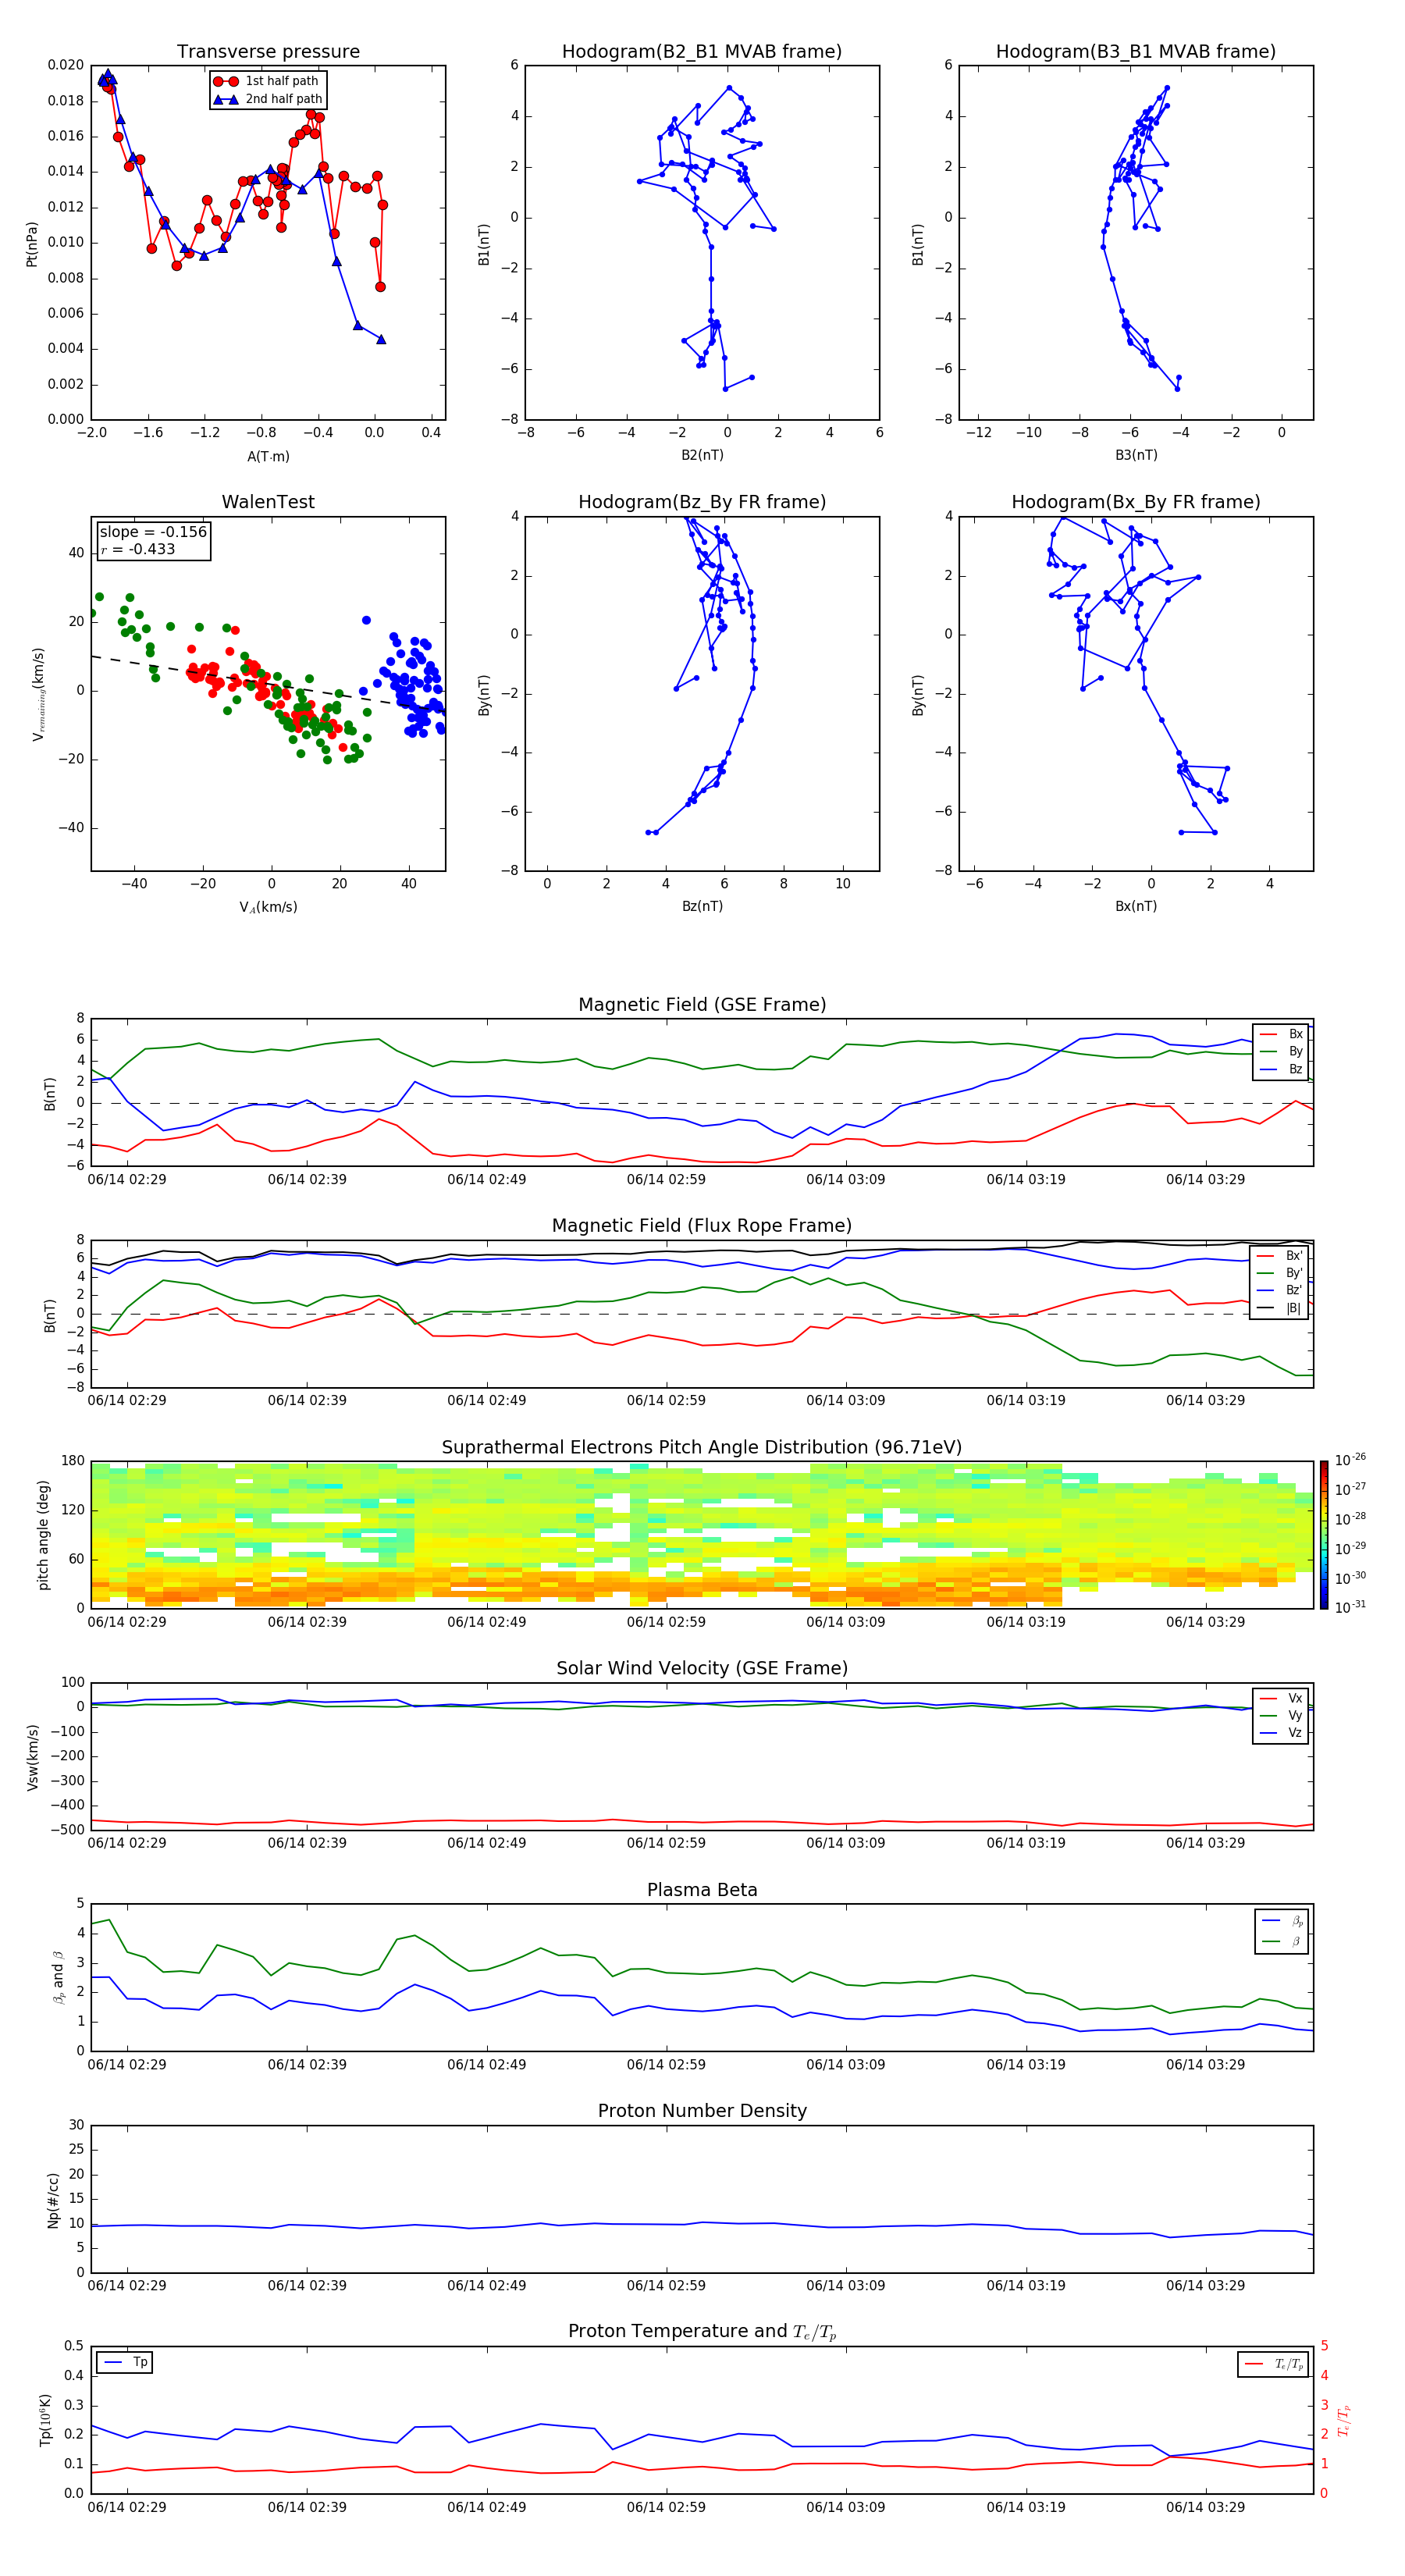Viewport: 1405px width, 2576px height.
Task: Click the 'Bx(nT)' x-axis label
Action: click(1136, 907)
